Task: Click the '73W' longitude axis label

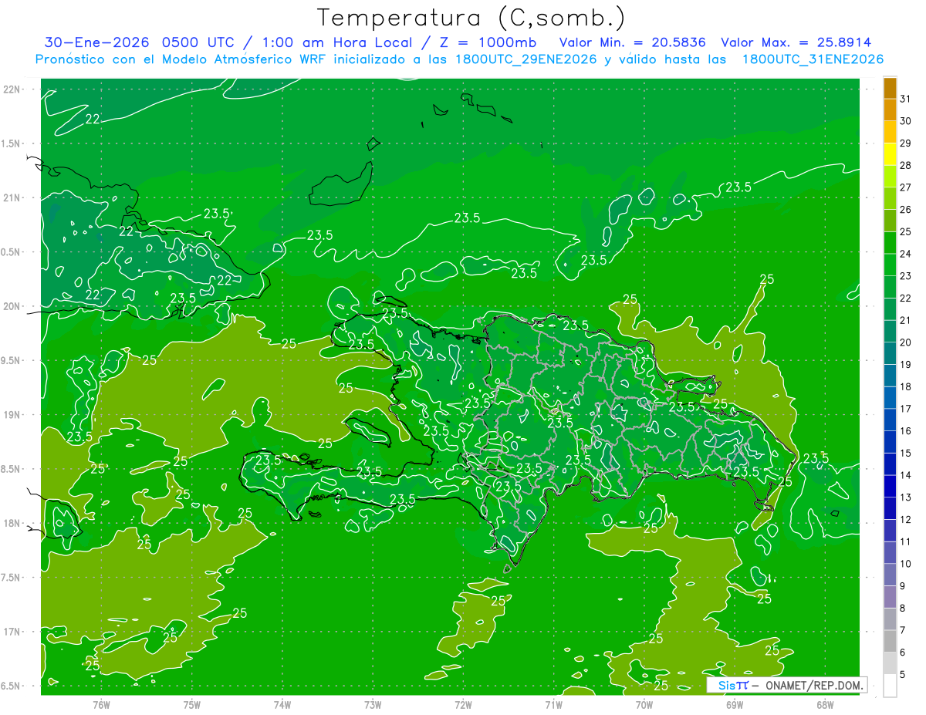Action: 373,705
